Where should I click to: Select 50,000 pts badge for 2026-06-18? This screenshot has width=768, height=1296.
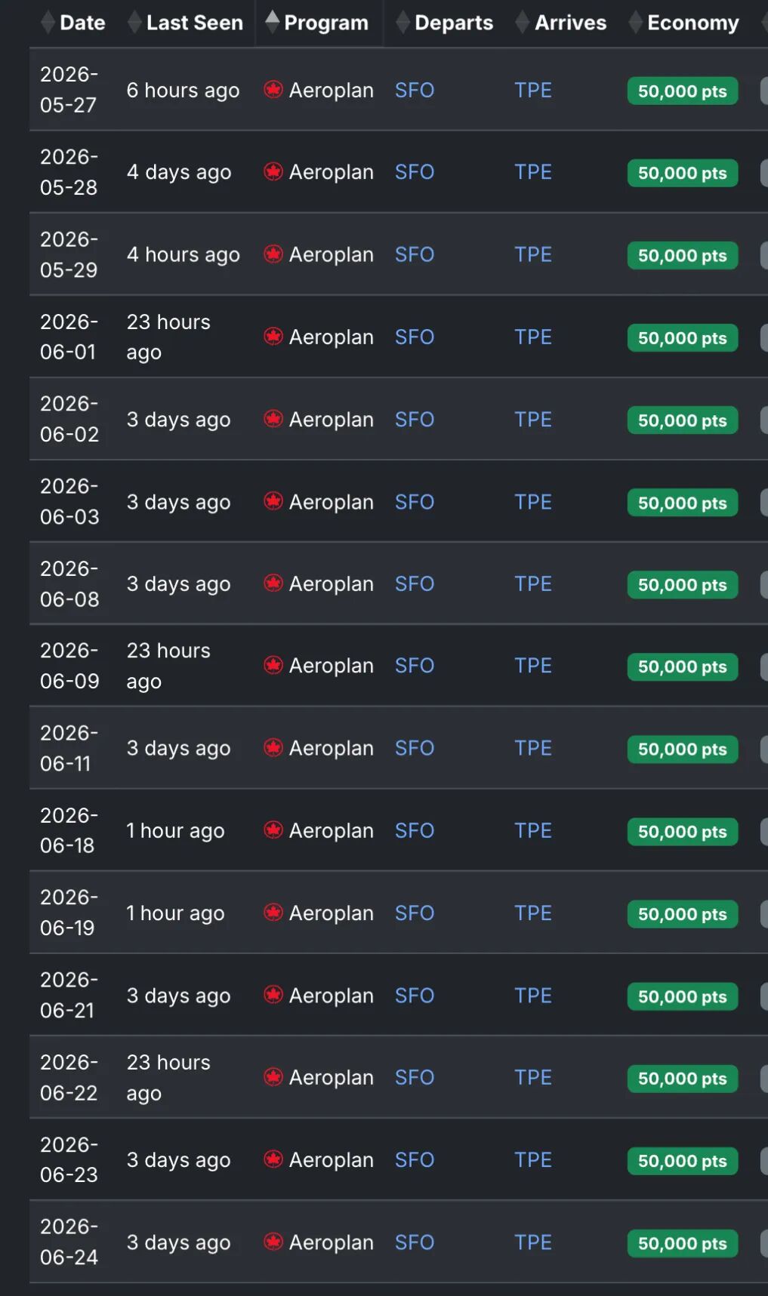click(682, 831)
